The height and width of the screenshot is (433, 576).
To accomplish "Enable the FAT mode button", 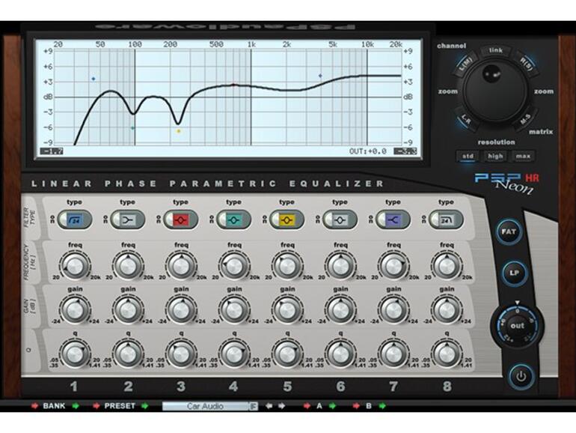I will [x=509, y=231].
